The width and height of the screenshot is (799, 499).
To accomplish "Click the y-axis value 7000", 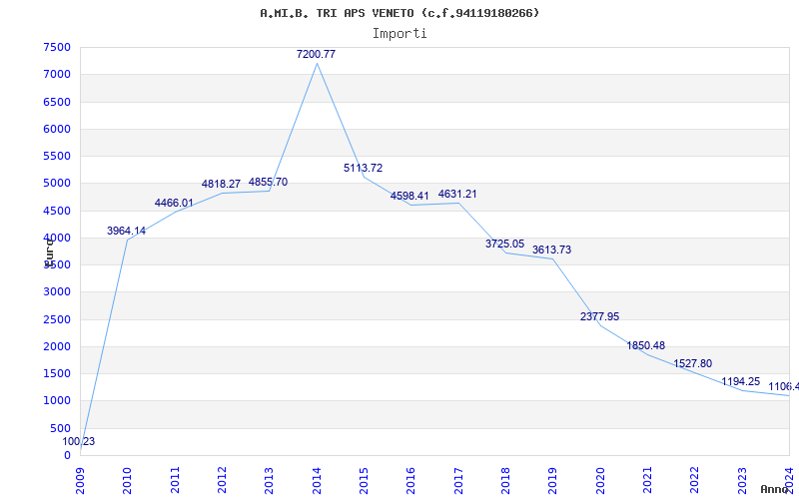I will [x=57, y=74].
